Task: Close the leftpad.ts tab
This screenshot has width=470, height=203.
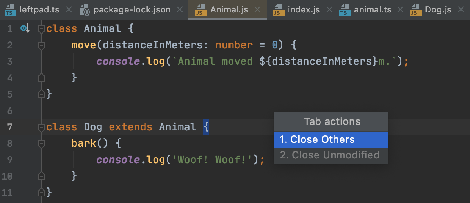Action: tap(69, 10)
